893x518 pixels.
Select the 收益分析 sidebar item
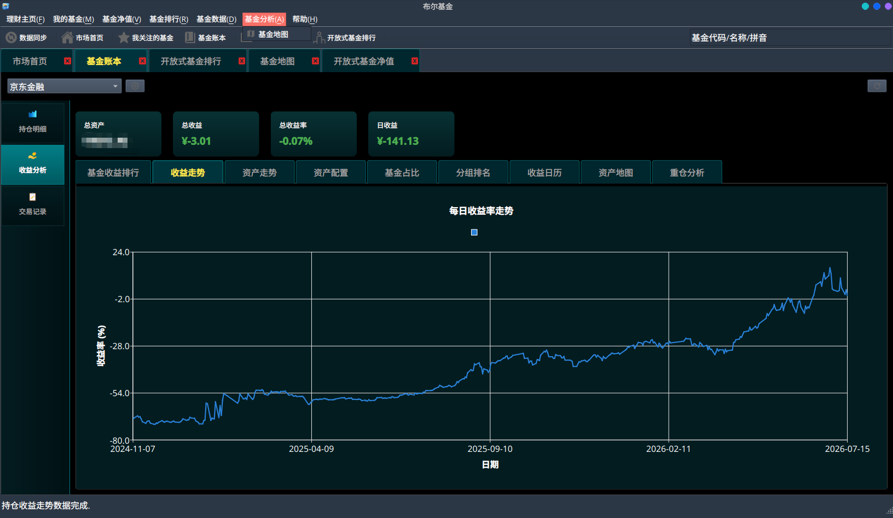(x=33, y=164)
